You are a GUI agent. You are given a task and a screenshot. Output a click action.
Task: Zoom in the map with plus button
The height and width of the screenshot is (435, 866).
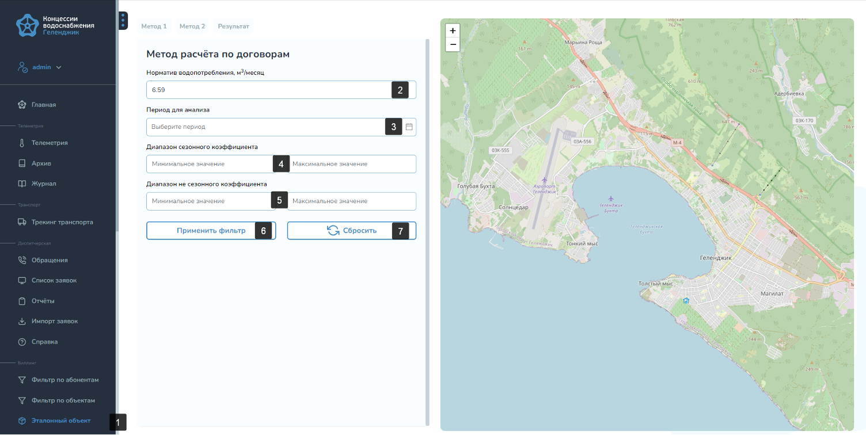453,30
